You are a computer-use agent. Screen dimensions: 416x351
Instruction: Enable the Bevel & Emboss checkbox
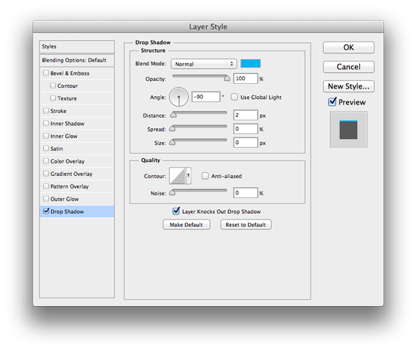46,73
